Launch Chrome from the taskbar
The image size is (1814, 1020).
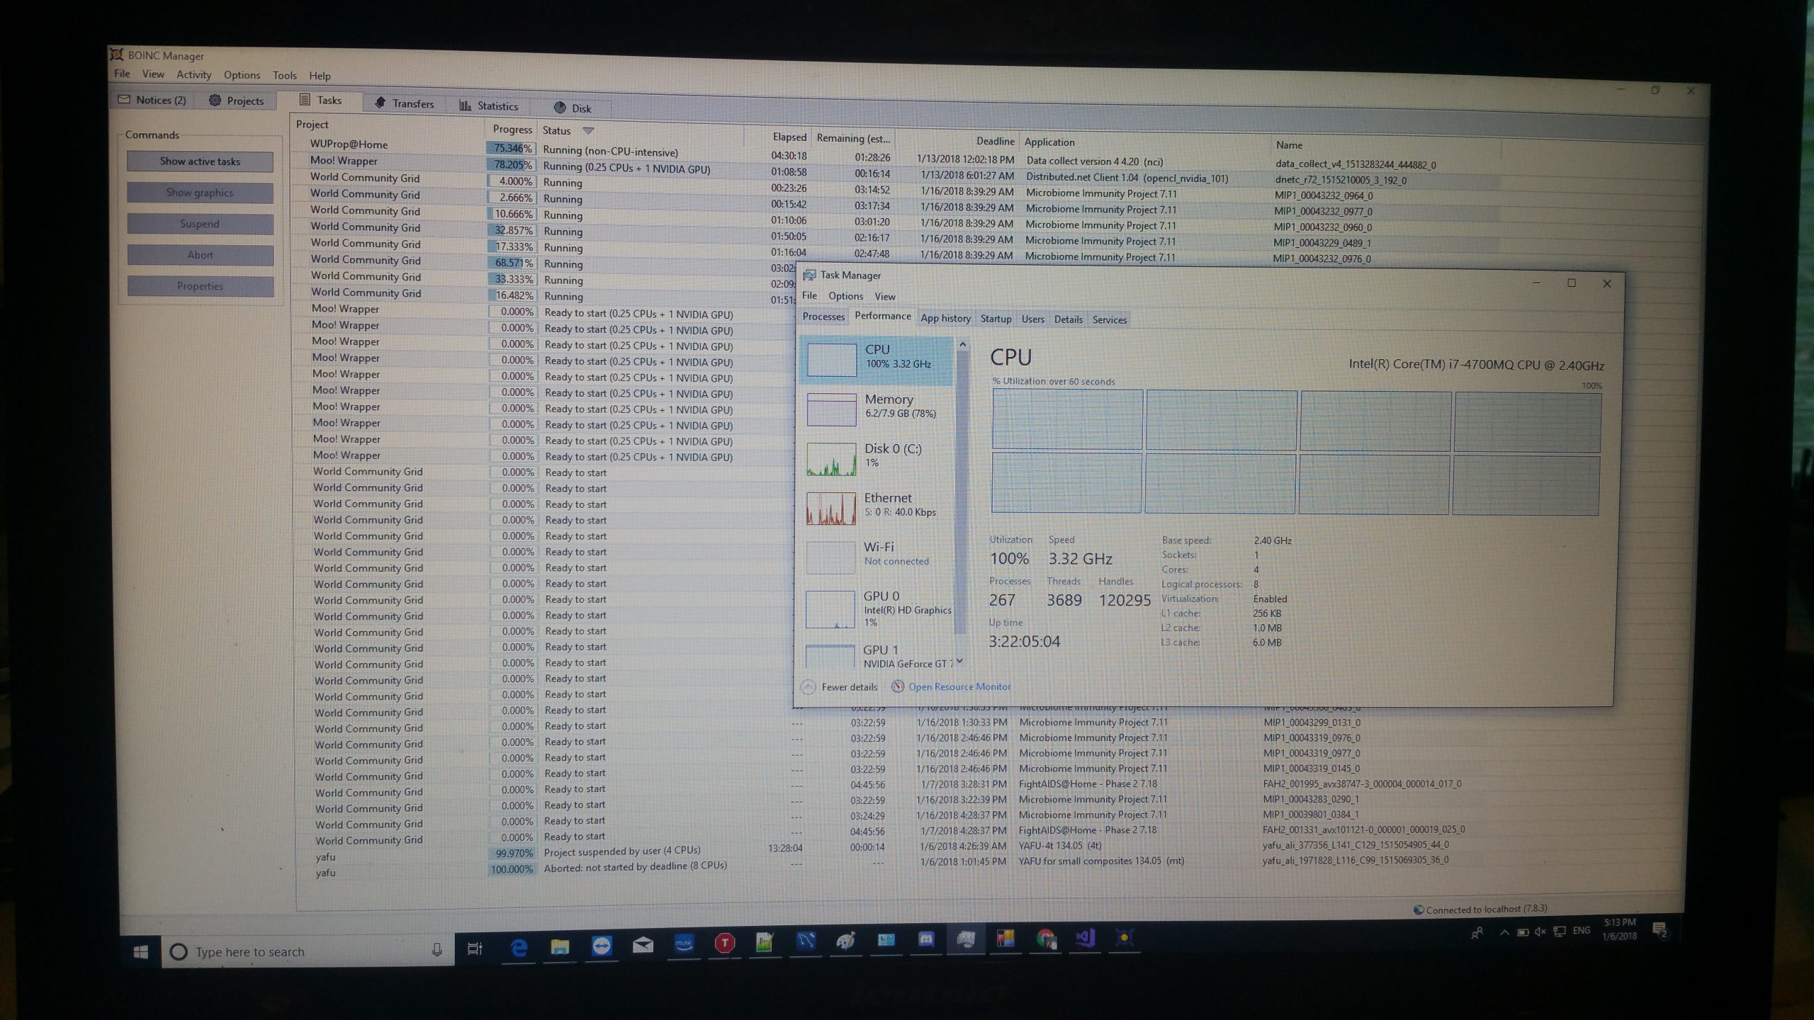click(x=1045, y=939)
